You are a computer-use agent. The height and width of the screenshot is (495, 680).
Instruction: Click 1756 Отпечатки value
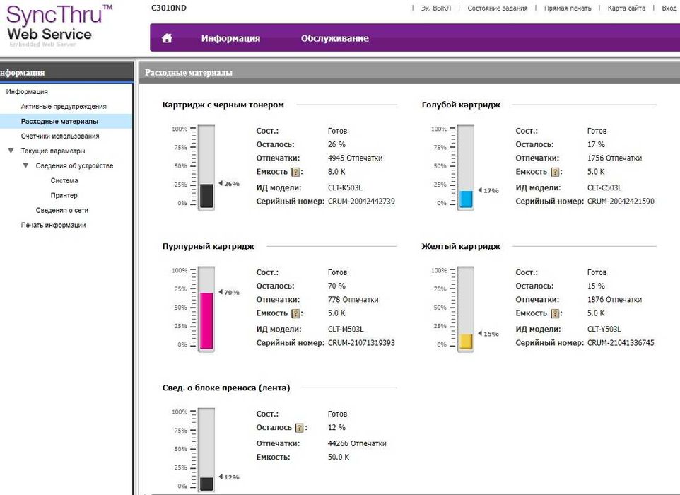pyautogui.click(x=614, y=158)
